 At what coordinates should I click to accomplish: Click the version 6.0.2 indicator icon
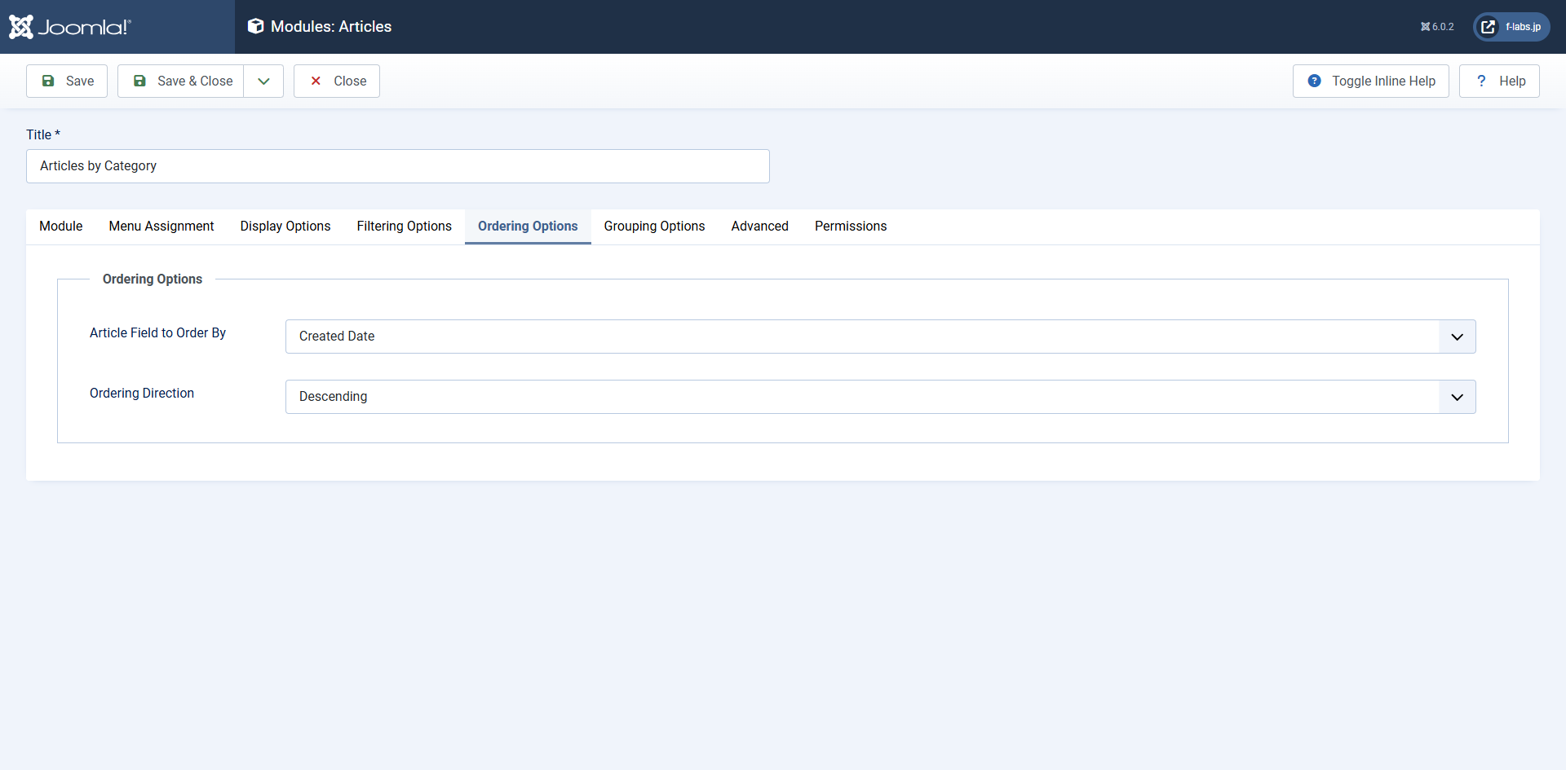tap(1426, 26)
